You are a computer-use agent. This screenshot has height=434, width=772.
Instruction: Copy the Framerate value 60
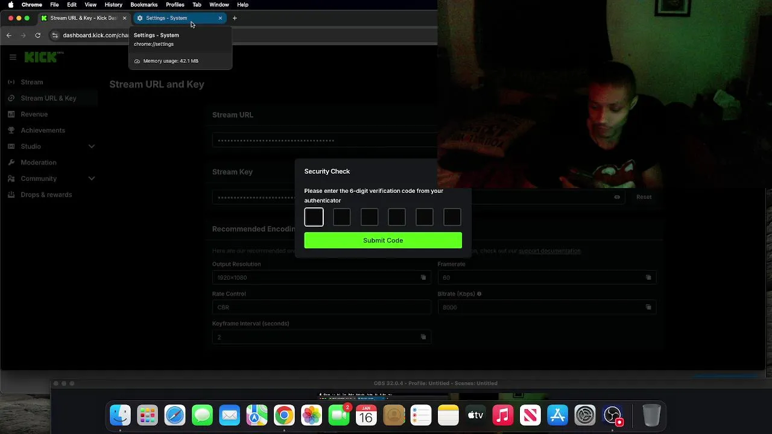(x=648, y=277)
